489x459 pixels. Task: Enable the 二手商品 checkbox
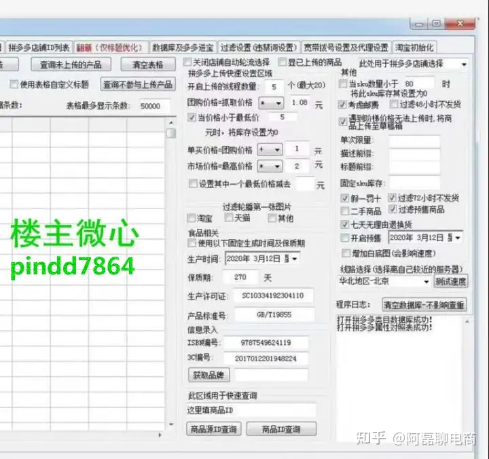tap(345, 211)
